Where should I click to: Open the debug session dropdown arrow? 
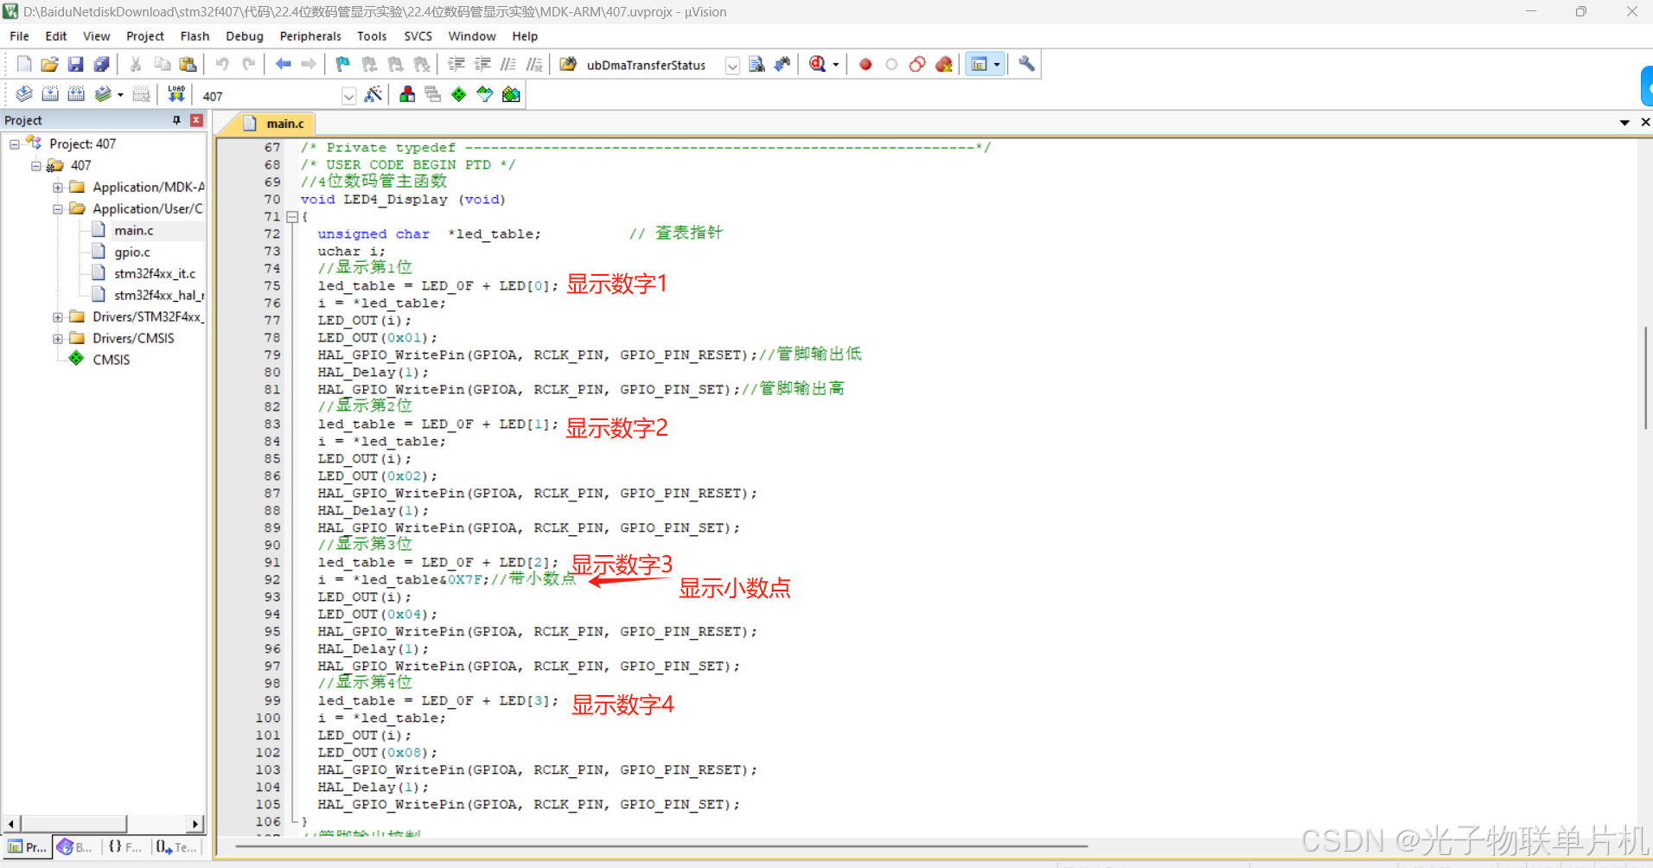[835, 65]
